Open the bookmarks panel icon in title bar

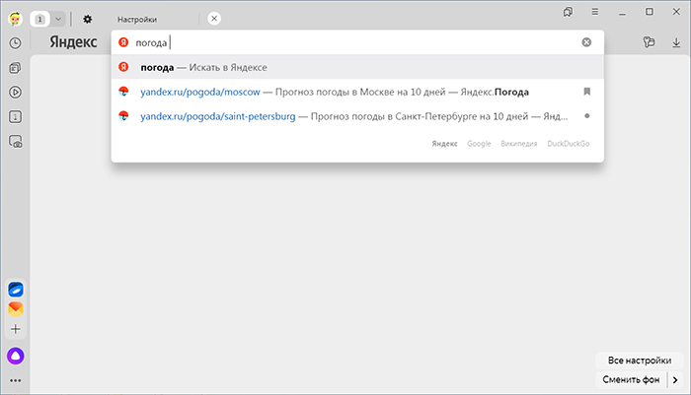568,12
